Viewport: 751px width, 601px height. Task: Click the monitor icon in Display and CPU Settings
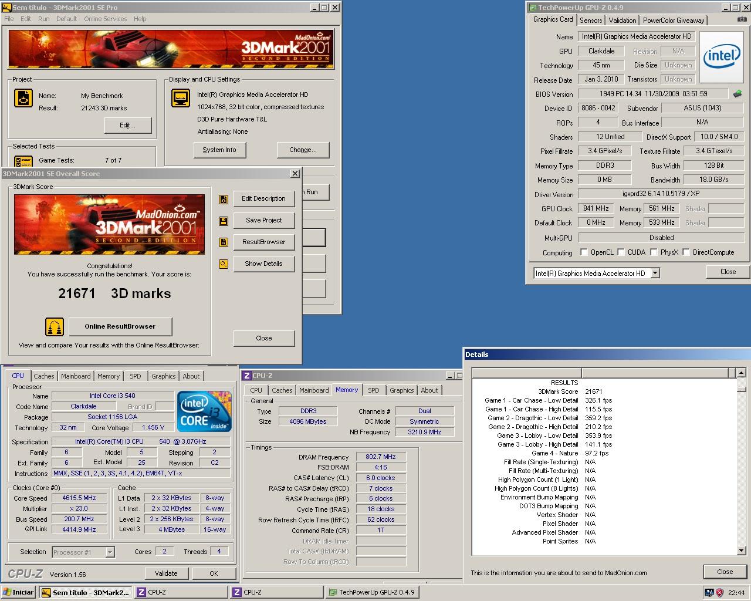coord(181,98)
